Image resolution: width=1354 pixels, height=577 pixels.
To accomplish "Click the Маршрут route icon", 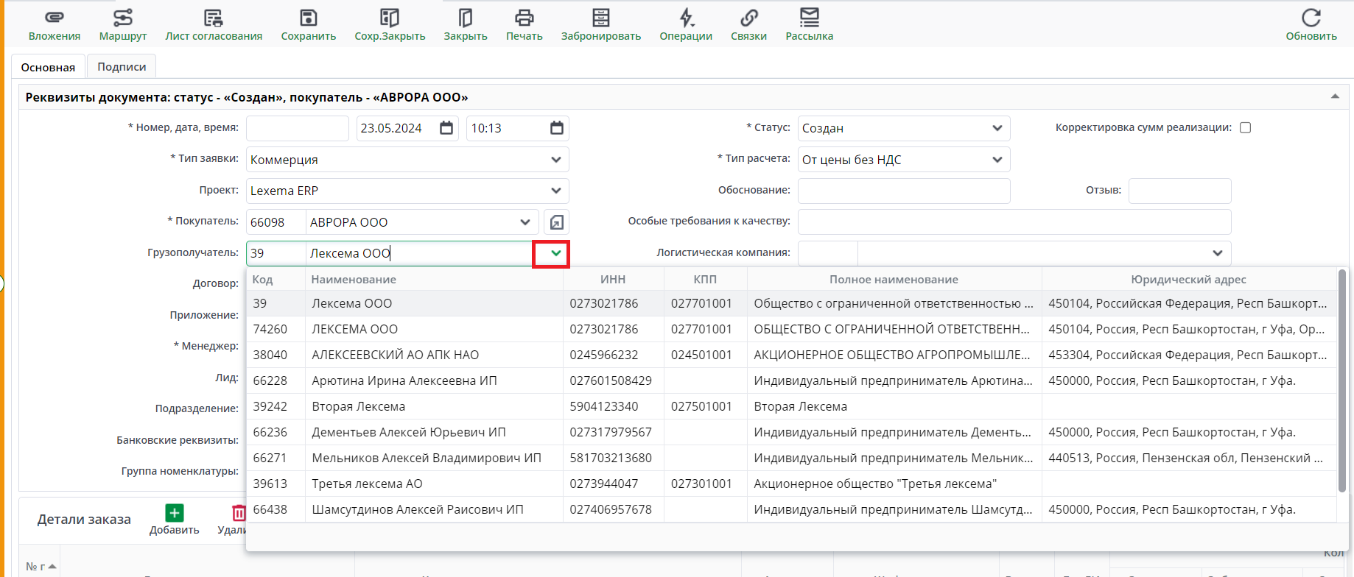I will point(123,18).
